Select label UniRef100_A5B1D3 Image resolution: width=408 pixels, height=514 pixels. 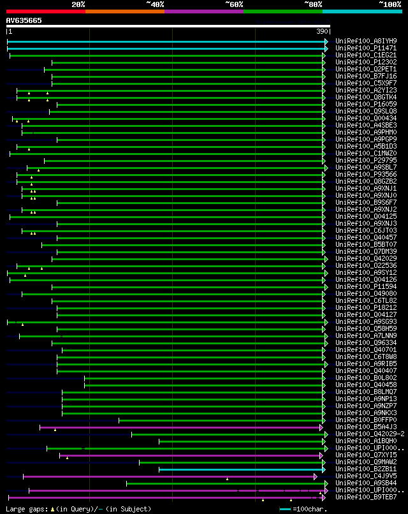pyautogui.click(x=366, y=146)
